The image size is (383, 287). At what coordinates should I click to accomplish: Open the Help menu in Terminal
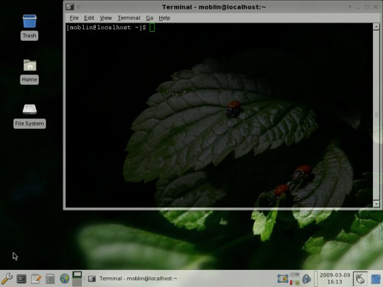pyautogui.click(x=164, y=18)
